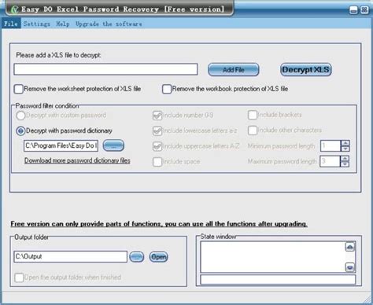
Task: Open the Help menu
Action: coord(63,24)
